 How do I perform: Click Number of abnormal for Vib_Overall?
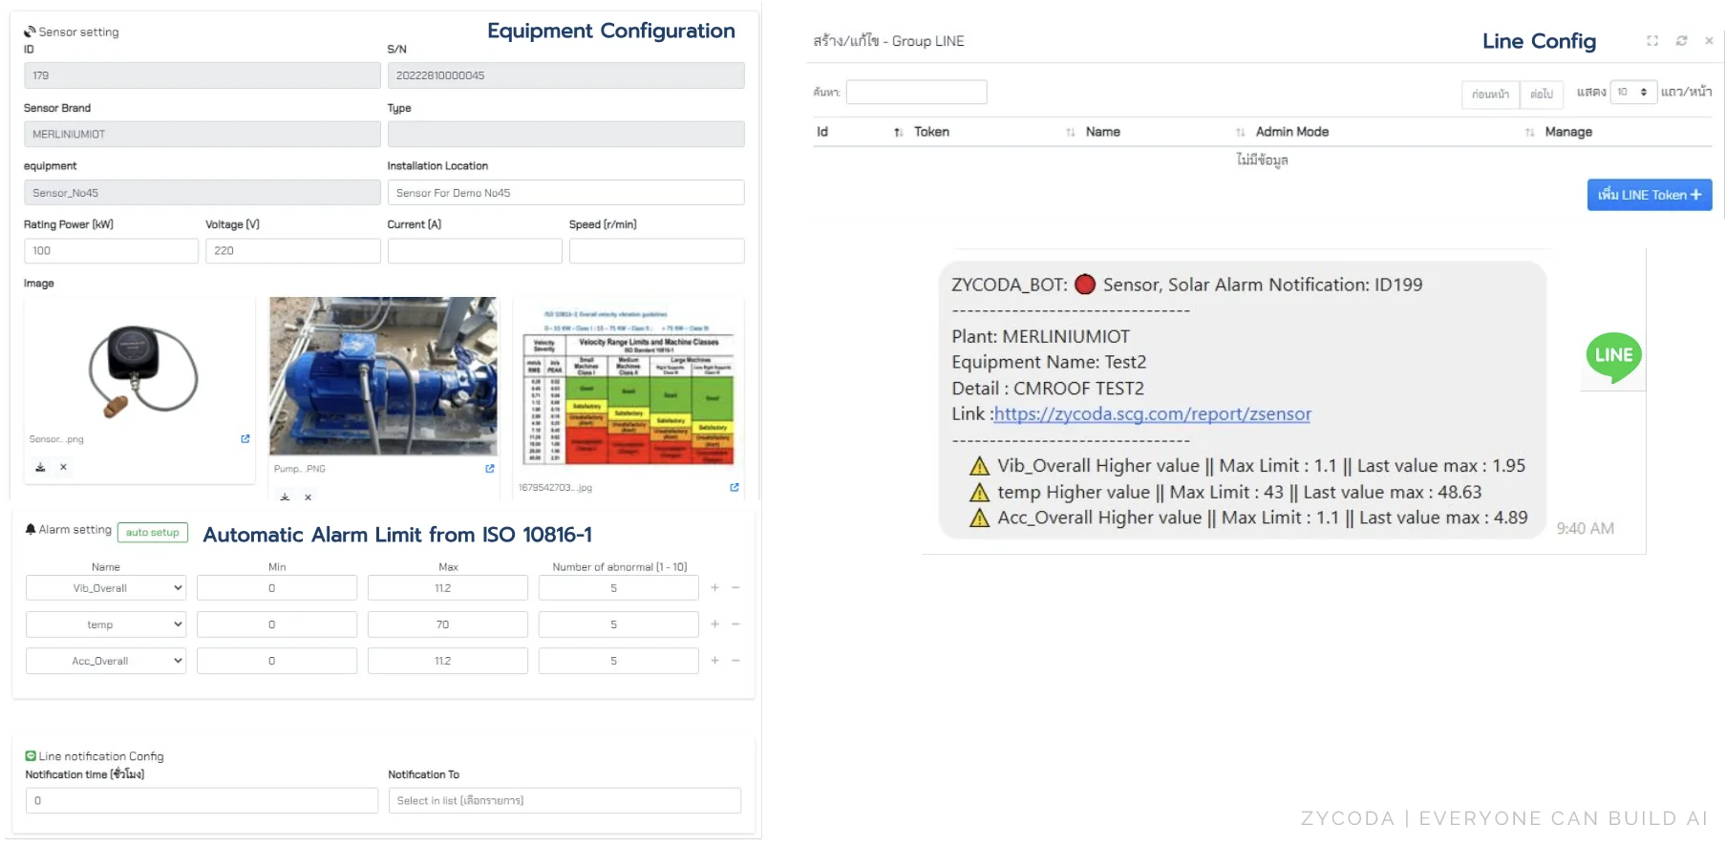[618, 588]
